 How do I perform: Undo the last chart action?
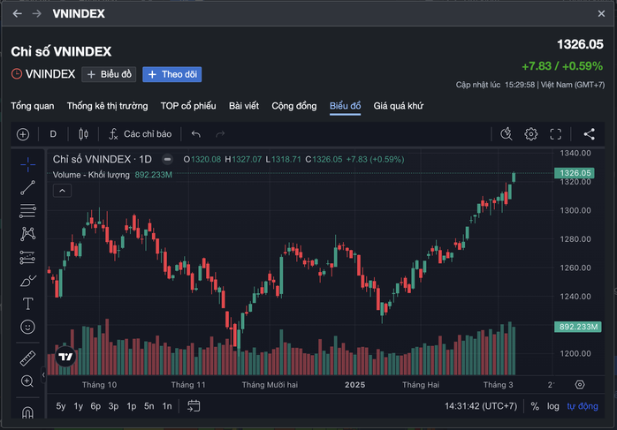(x=196, y=134)
